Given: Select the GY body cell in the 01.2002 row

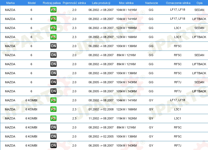Looking at the screenshot, I should click(x=151, y=109).
